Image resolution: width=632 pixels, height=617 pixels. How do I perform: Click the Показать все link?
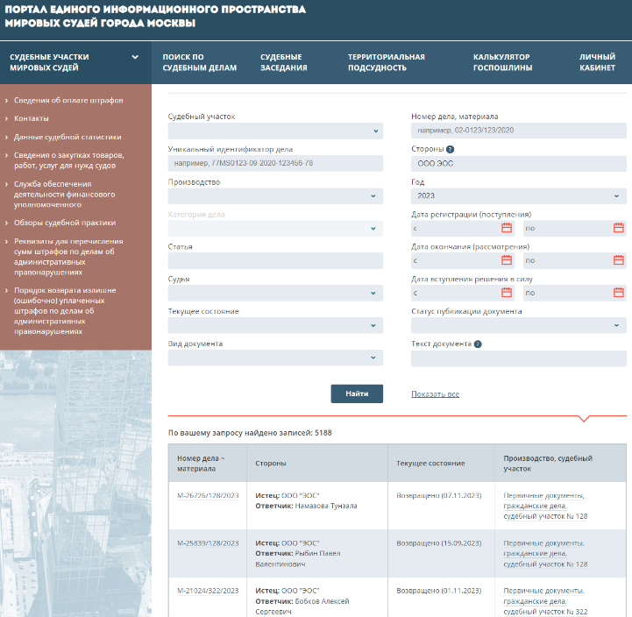(x=435, y=394)
